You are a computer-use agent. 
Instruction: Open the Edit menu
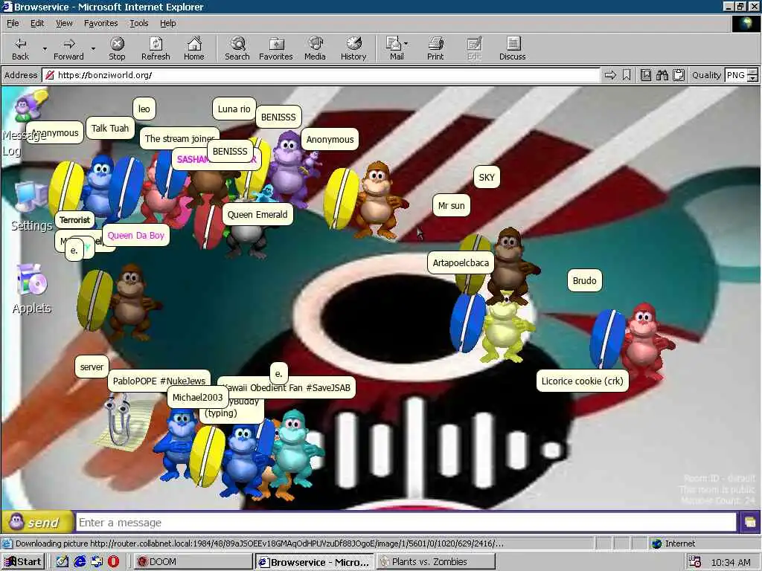(37, 23)
